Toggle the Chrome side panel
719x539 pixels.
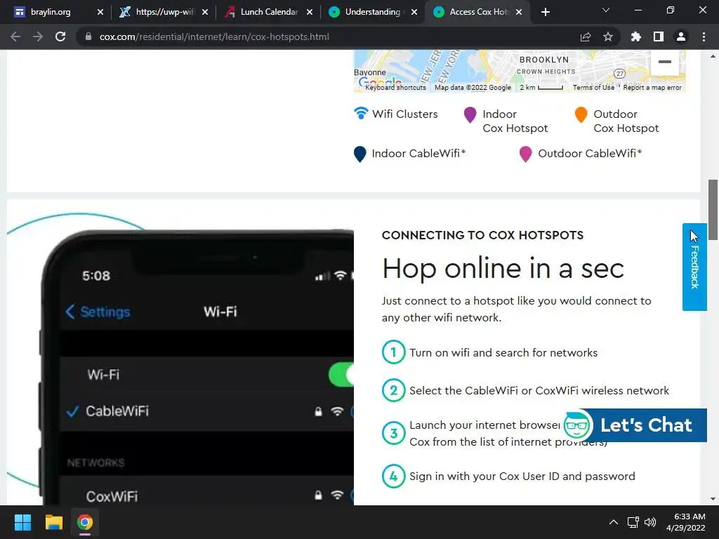pyautogui.click(x=659, y=36)
